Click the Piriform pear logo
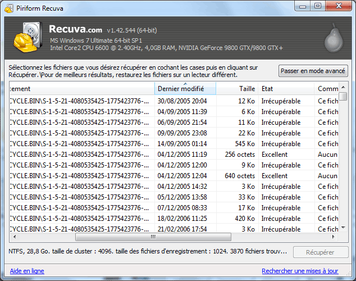The height and width of the screenshot is (281, 356). [x=334, y=38]
